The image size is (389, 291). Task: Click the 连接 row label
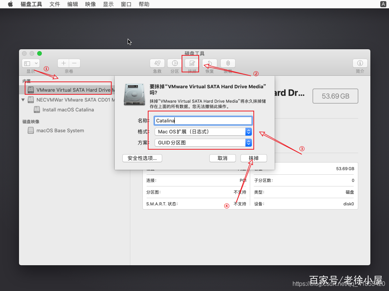click(151, 180)
